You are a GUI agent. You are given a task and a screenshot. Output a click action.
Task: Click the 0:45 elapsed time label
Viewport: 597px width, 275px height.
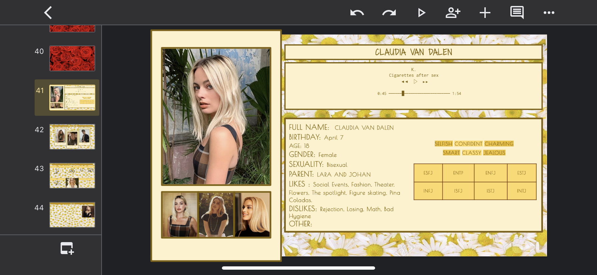pos(382,94)
